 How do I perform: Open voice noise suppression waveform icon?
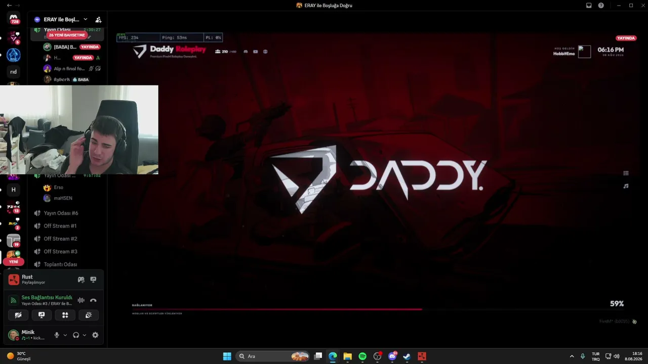81,300
